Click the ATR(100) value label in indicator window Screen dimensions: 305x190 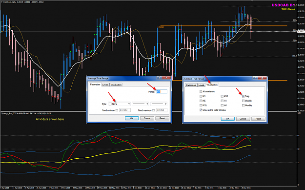[44, 113]
